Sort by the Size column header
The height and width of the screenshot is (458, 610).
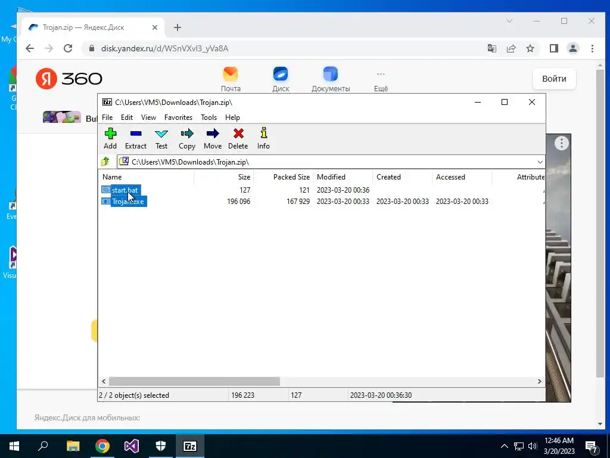tap(224, 177)
